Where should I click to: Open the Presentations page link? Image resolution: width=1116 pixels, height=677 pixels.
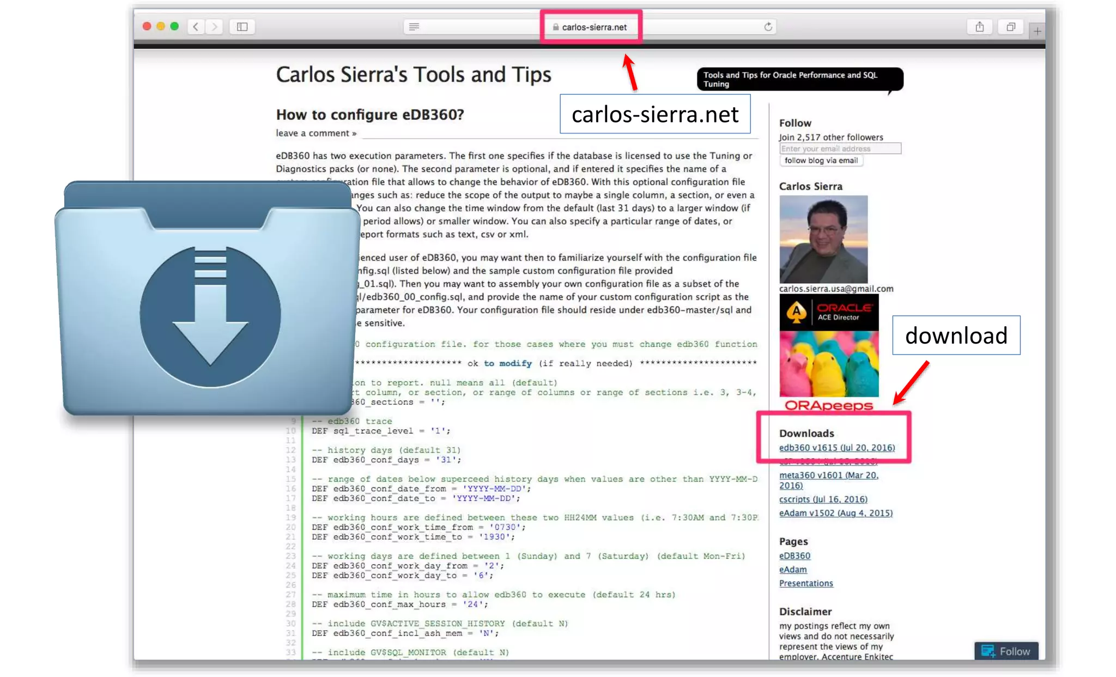click(806, 583)
